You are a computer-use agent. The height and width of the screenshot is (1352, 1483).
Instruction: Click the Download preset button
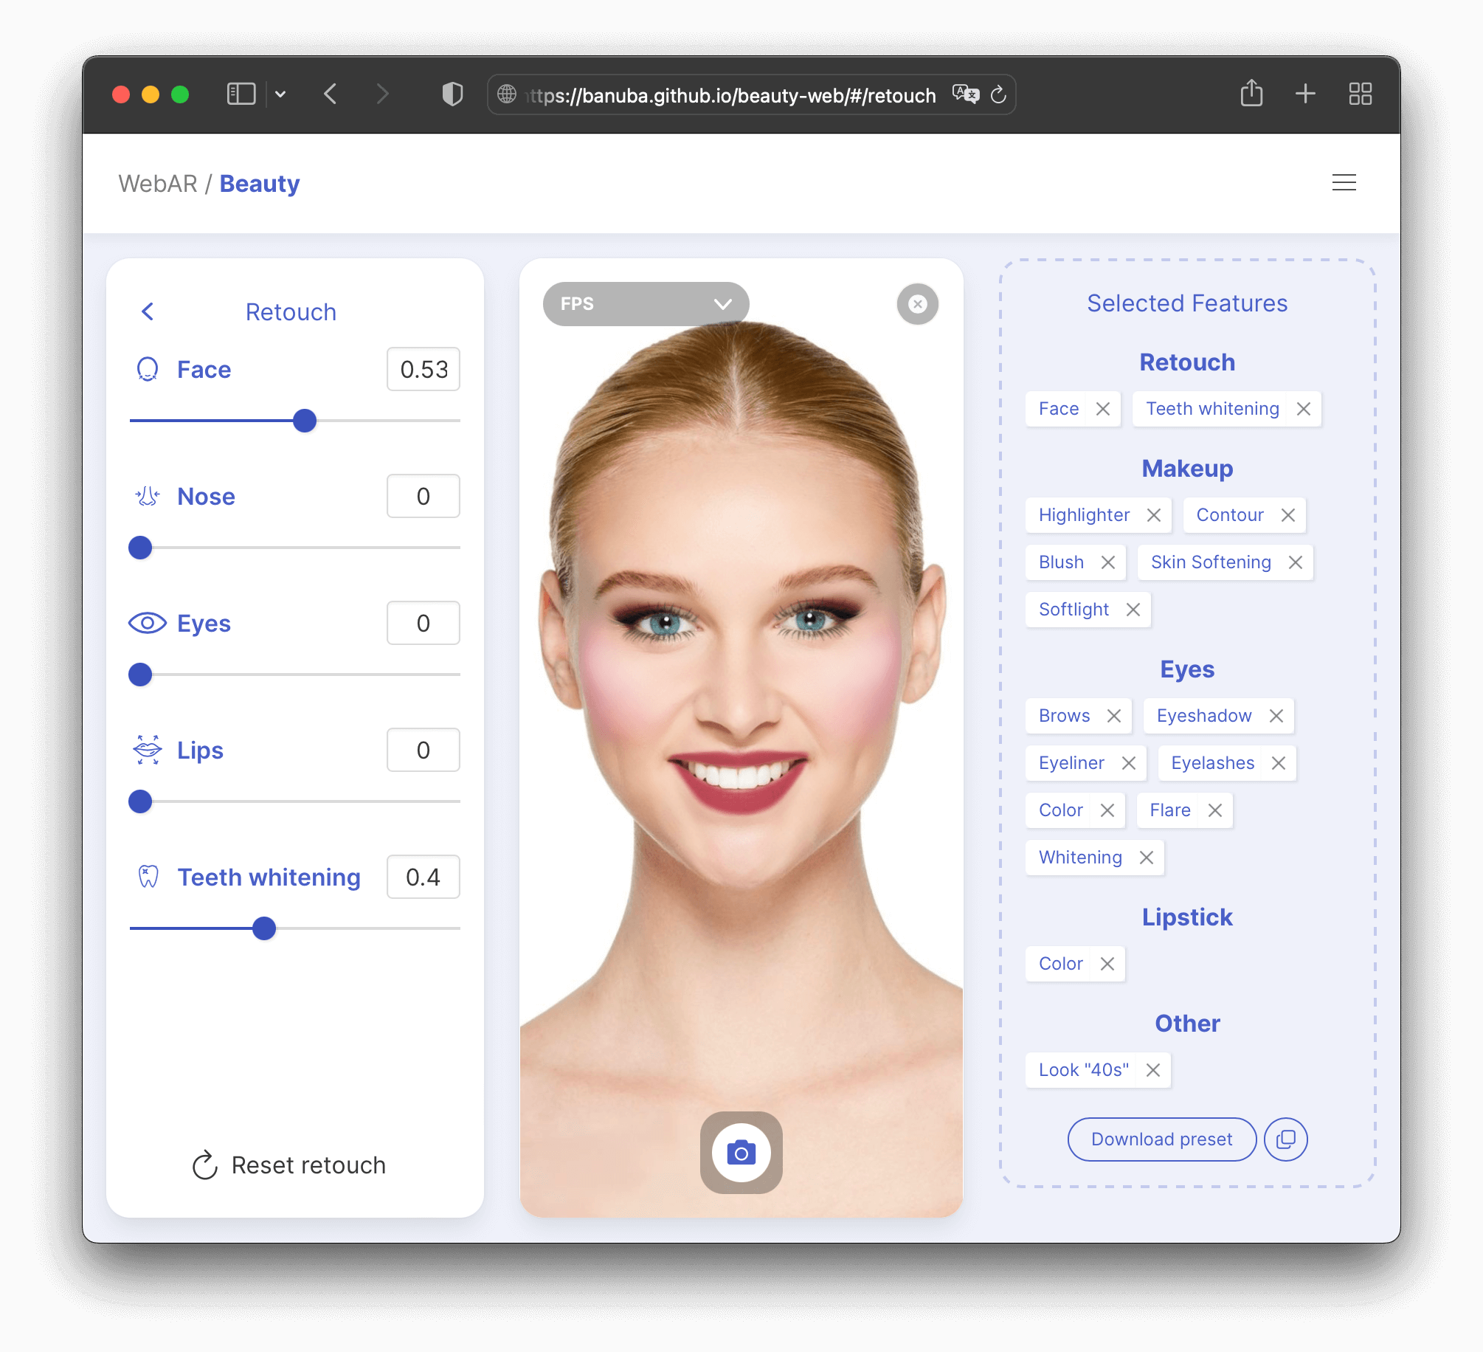click(1161, 1139)
